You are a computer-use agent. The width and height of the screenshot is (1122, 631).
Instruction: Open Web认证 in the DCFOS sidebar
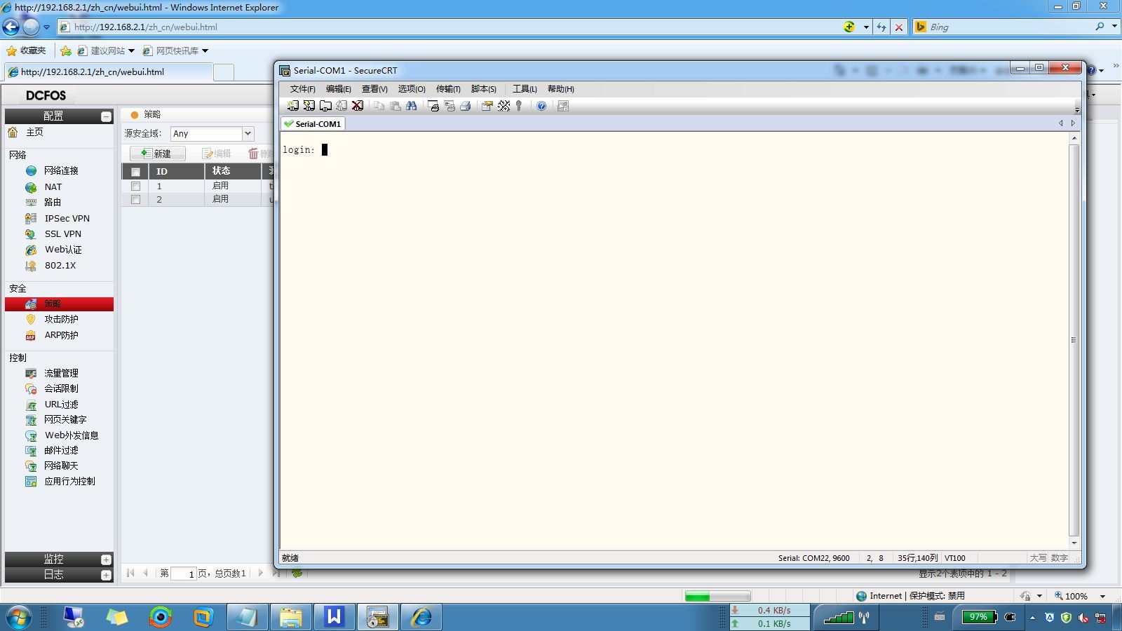(63, 250)
